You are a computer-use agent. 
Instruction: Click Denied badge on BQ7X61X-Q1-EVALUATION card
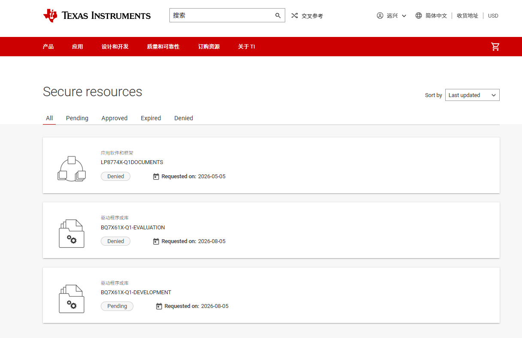click(115, 241)
